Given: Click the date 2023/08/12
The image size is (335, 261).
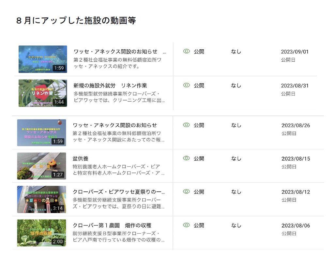Looking at the screenshot, I should click(x=296, y=192).
